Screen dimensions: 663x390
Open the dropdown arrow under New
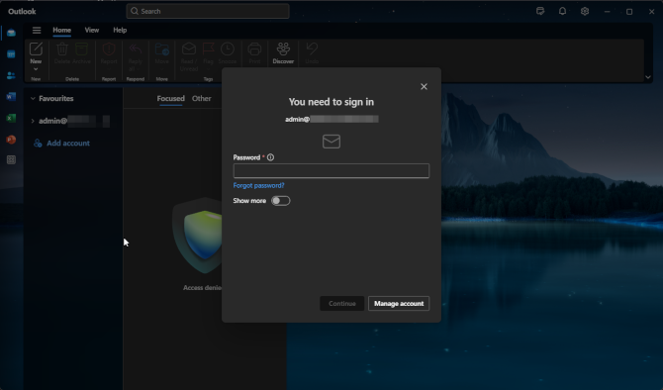click(36, 69)
